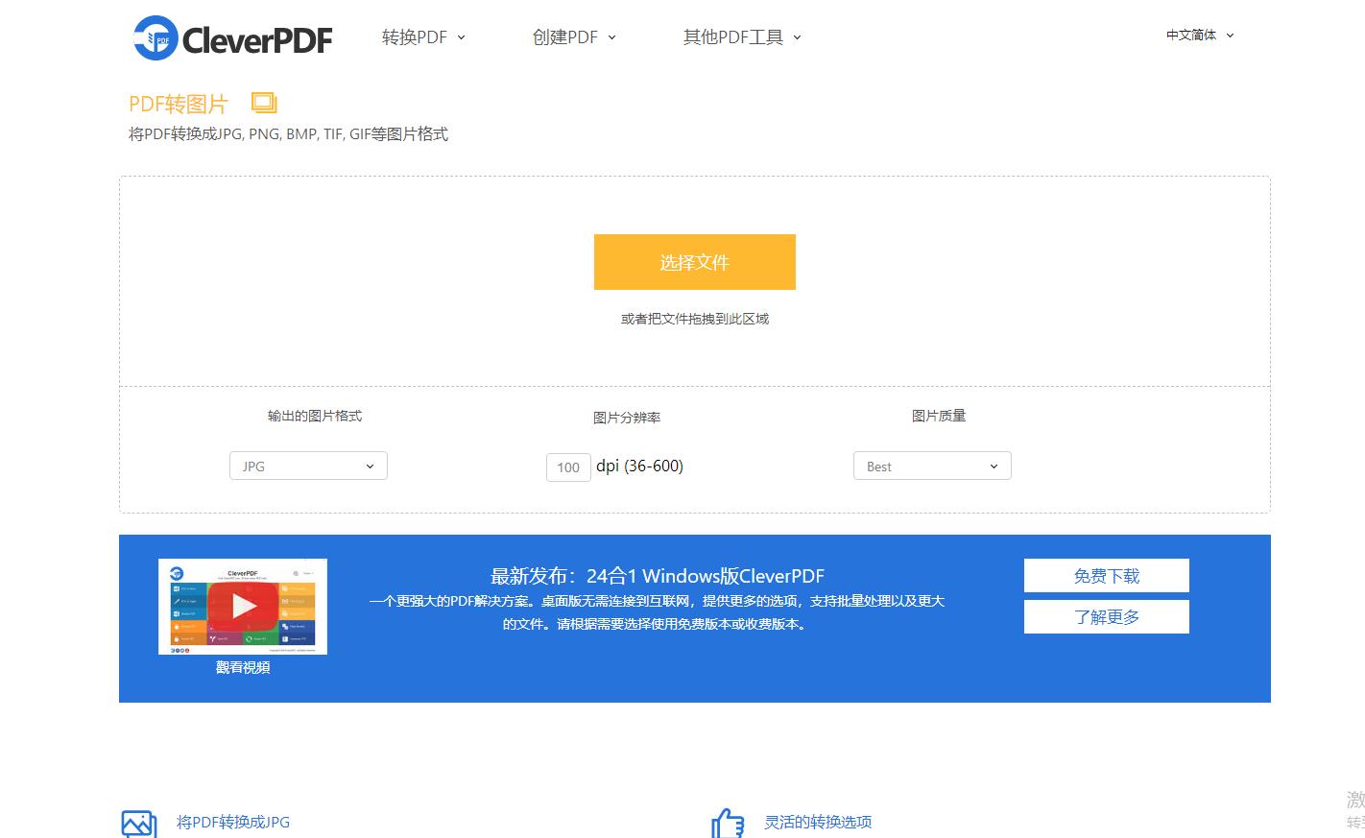The width and height of the screenshot is (1365, 838).
Task: Click the play icon on the video preview
Action: (x=243, y=605)
